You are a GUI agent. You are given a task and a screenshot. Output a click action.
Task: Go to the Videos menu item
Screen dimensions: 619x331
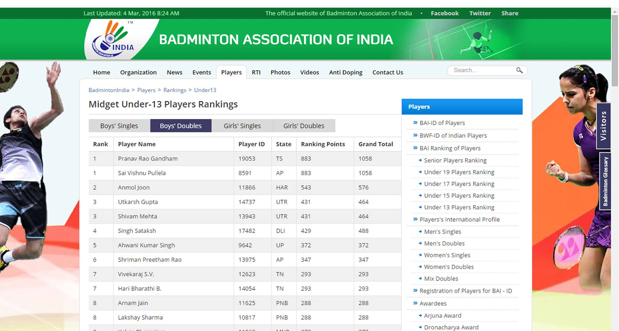pos(309,72)
